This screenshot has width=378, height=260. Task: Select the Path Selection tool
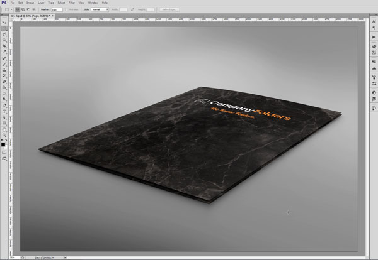[4, 117]
